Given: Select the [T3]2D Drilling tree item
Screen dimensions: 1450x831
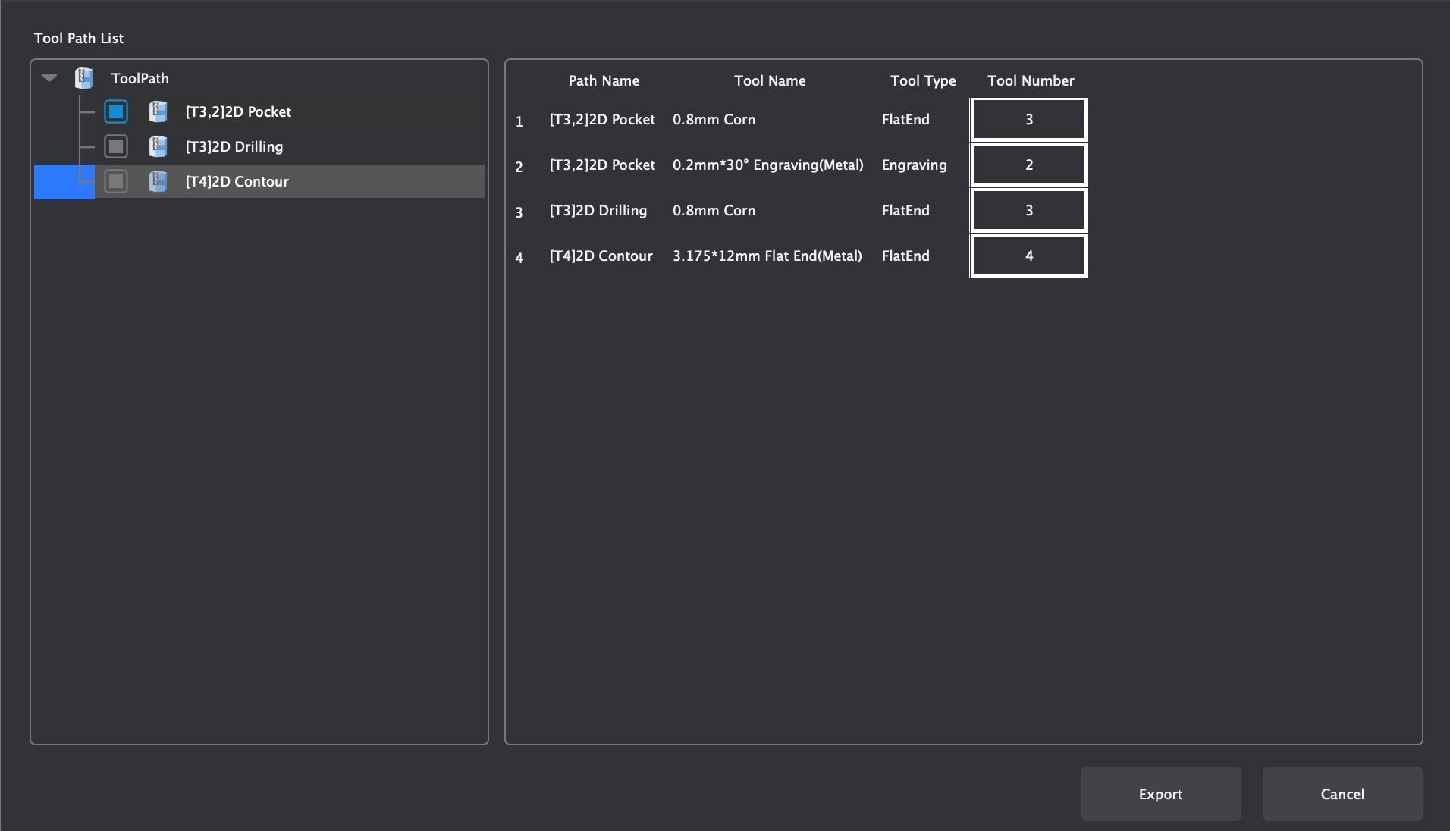Looking at the screenshot, I should pos(233,146).
